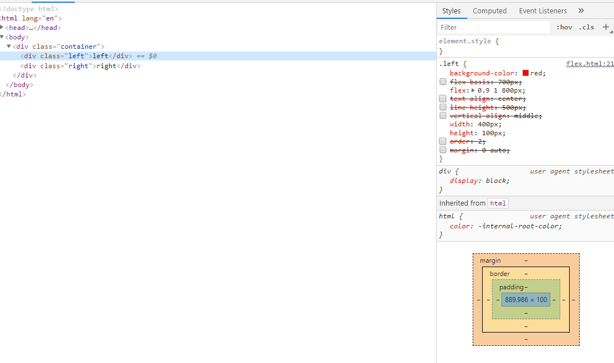Click the red background-color value text

pyautogui.click(x=536, y=73)
